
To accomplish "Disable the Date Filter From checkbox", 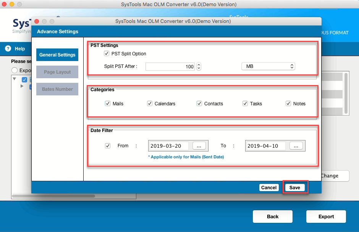I will [108, 146].
